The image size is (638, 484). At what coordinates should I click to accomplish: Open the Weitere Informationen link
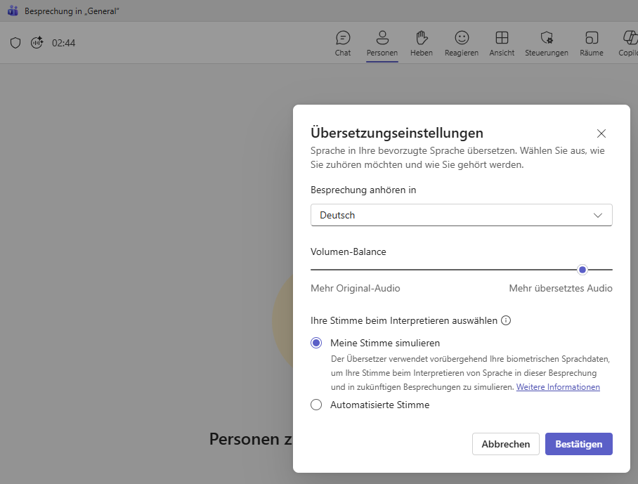(558, 387)
